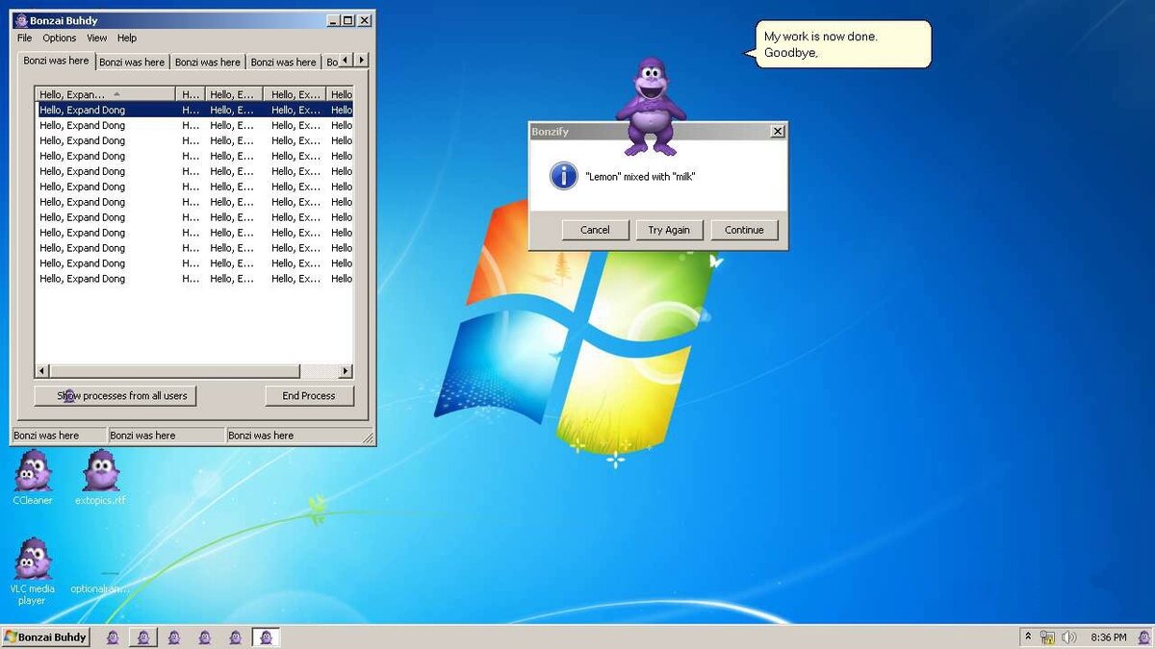Image resolution: width=1155 pixels, height=649 pixels.
Task: Expand the hidden system tray icons
Action: 1029,637
